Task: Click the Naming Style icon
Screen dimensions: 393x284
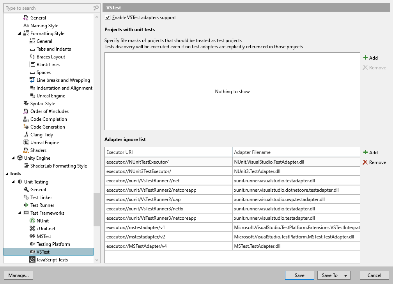Action: point(26,26)
